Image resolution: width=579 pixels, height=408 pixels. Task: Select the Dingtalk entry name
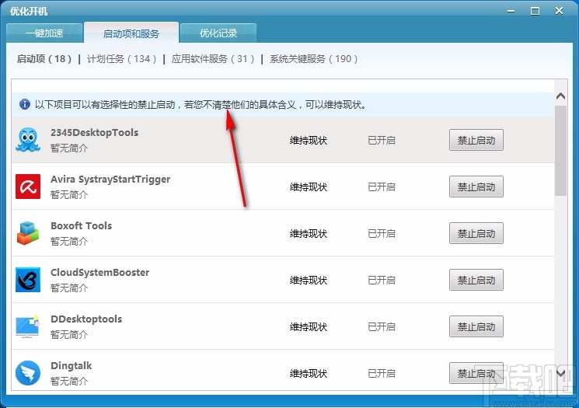72,366
